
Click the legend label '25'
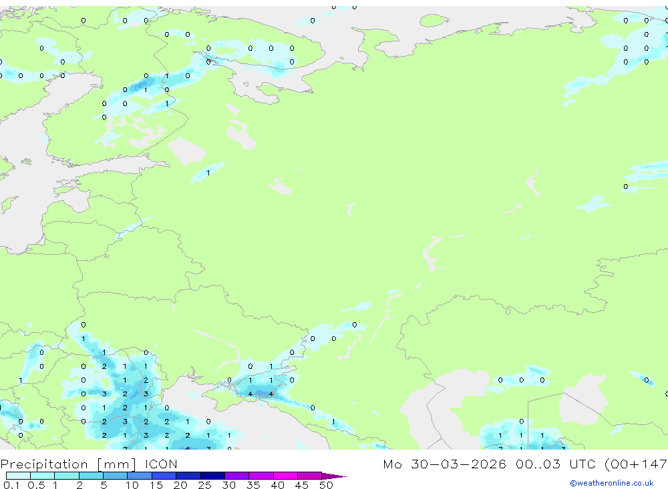(204, 485)
